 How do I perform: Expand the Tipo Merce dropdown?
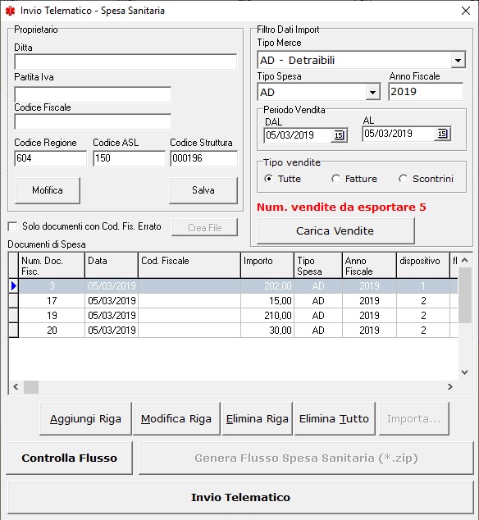pos(458,61)
